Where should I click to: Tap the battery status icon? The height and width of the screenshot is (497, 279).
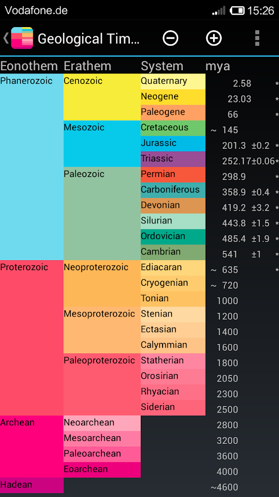[x=237, y=11]
